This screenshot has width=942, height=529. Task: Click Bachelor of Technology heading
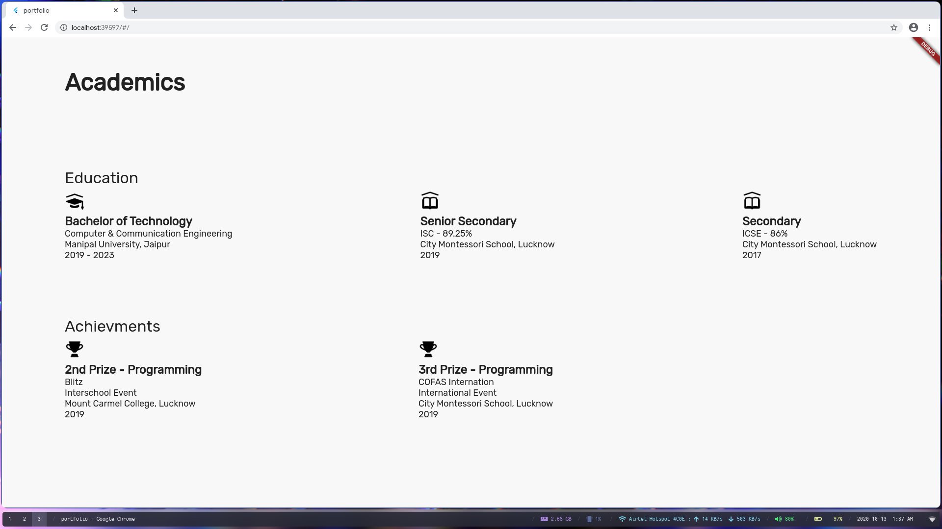point(129,221)
